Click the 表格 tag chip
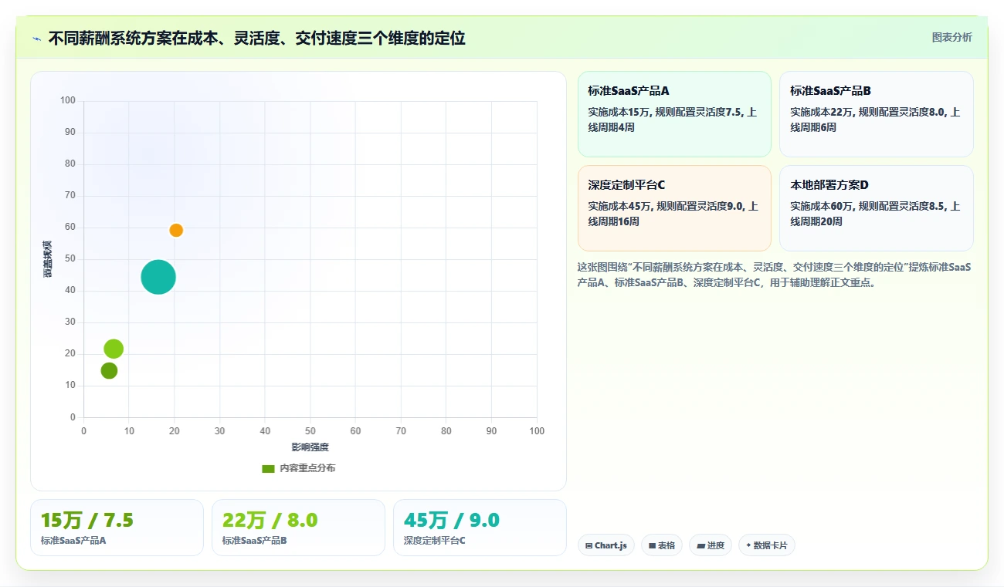The height and width of the screenshot is (587, 1004). tap(662, 545)
